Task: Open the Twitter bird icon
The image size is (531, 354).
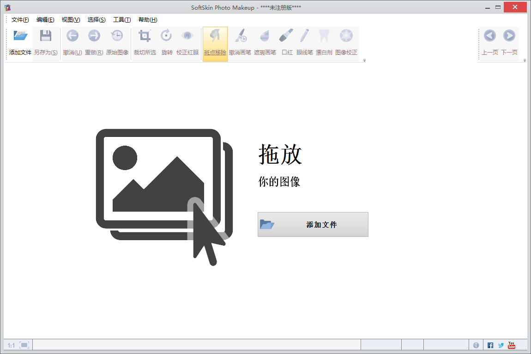Action: coord(501,345)
